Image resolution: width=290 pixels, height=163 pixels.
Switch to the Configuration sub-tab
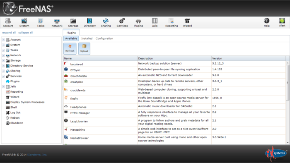(x=104, y=38)
